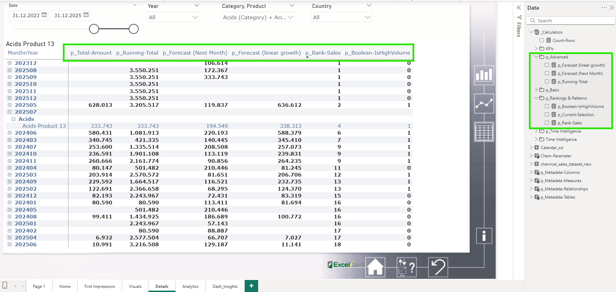Click the right date slider handle
Screen dimensions: 616x292
(x=134, y=29)
